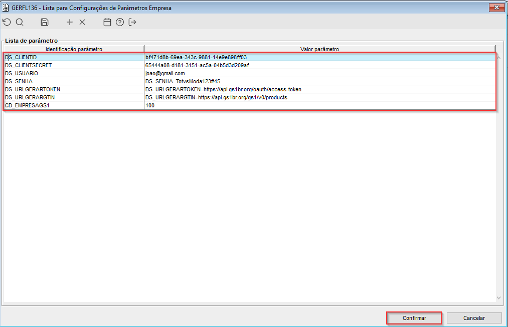The width and height of the screenshot is (508, 327).
Task: Edit the value 100 cell
Action: [x=320, y=105]
